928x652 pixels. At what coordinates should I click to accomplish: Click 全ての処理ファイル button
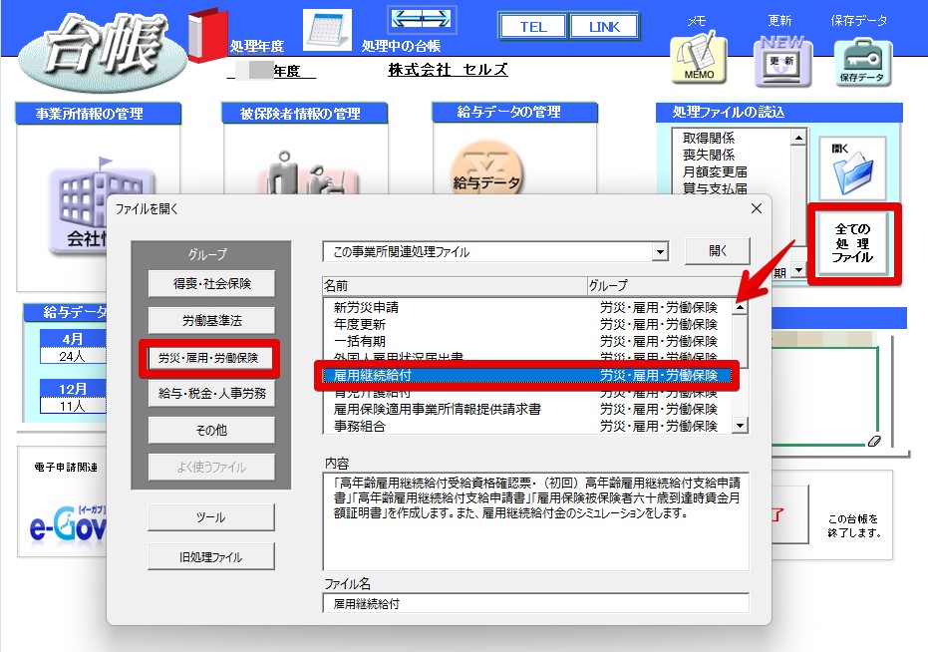coord(854,243)
